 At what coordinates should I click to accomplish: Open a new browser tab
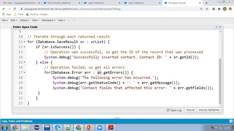click(206, 3)
